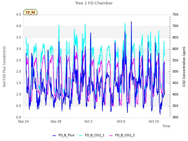Click the CO2 Concentration (ppm) axis title
The height and width of the screenshot is (141, 188).
[184, 67]
